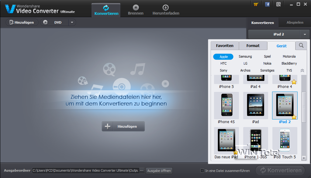
Task: Load a DVD with the DVD button
Action: click(54, 22)
